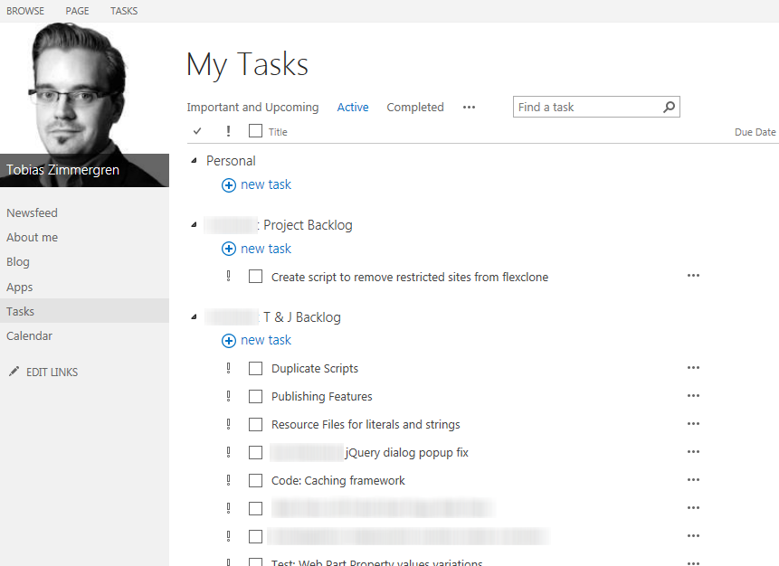Click the exclamation priority column header icon
Screen dimensions: 779x566
coord(227,131)
